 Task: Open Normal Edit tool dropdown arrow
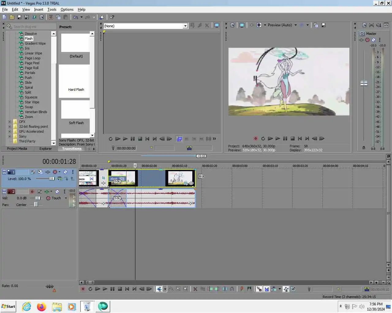pos(165,289)
